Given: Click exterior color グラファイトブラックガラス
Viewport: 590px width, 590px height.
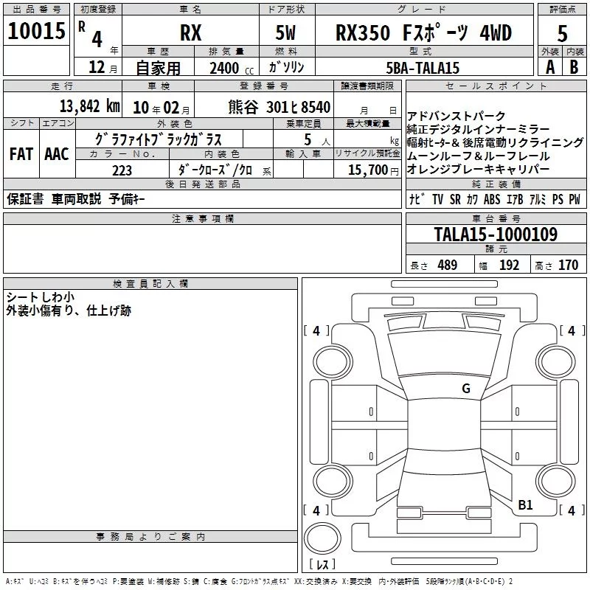Looking at the screenshot, I should click(x=159, y=139).
